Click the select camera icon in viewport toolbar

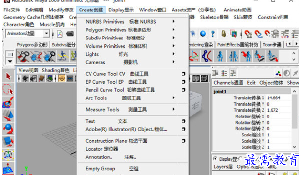pos(25,78)
